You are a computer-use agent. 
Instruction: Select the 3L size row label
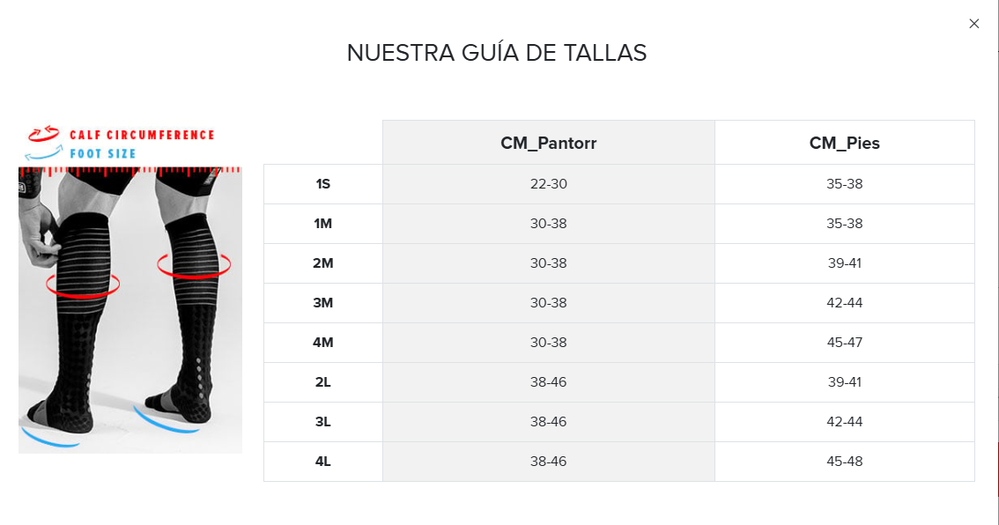coord(323,422)
